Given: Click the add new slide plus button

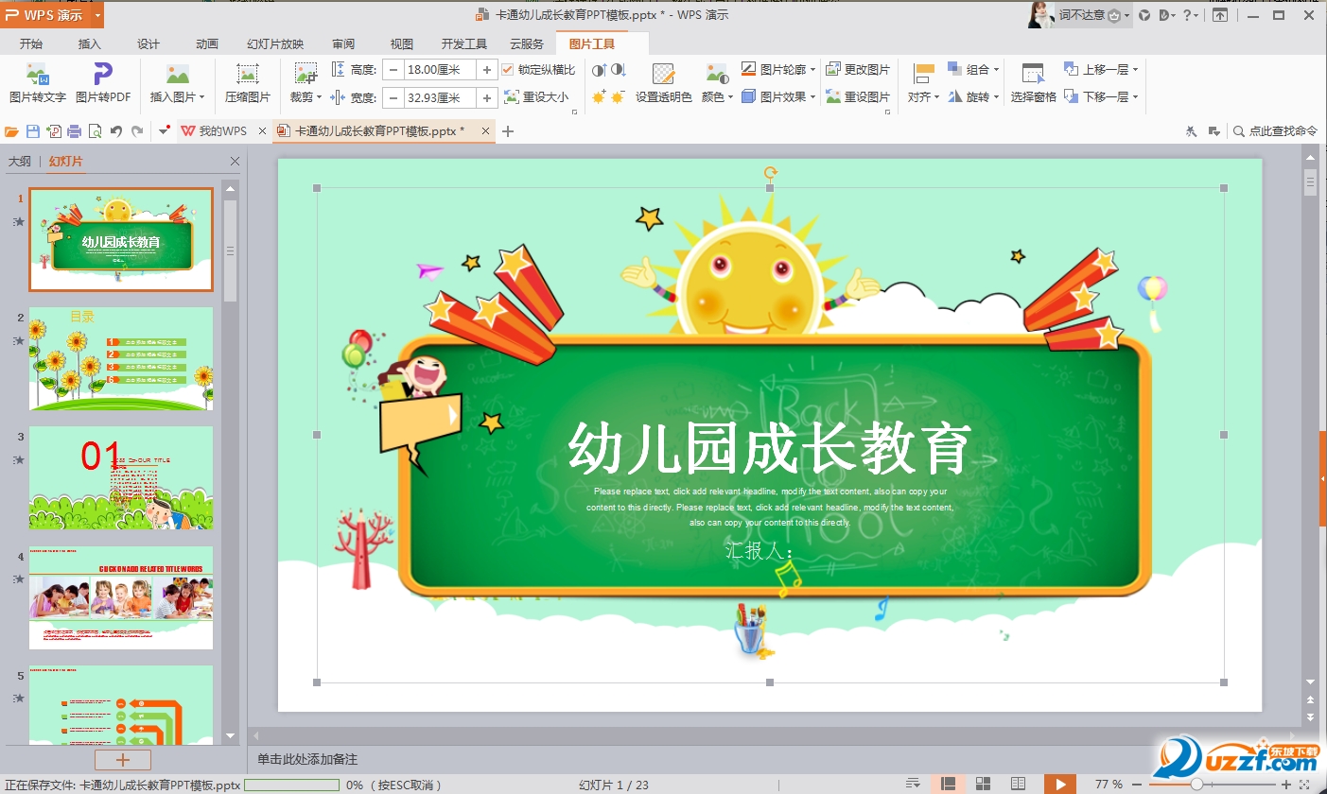Looking at the screenshot, I should (122, 760).
